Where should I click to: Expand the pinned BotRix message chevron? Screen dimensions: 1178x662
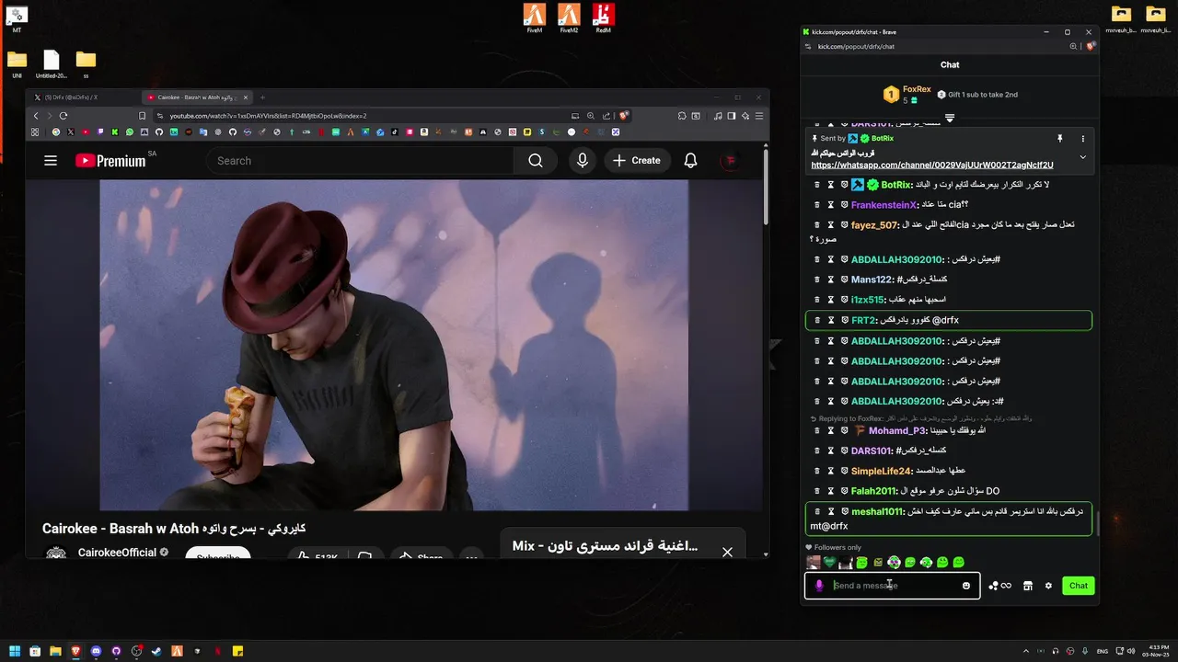(1082, 157)
